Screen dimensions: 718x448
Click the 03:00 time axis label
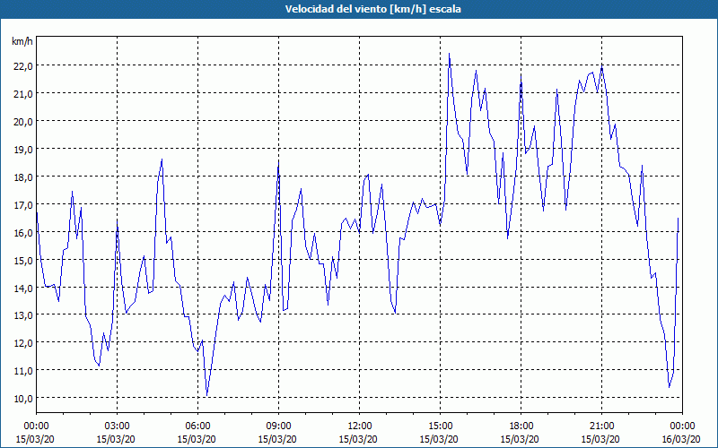(118, 426)
